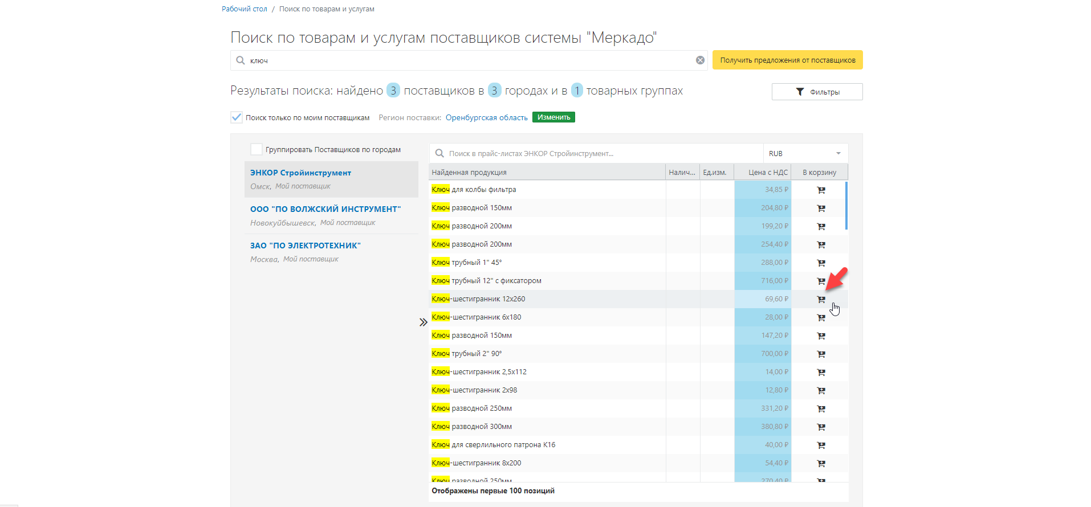1091x507 pixels.
Task: Enable Группировать Поставщиков по городам checkbox
Action: click(257, 149)
